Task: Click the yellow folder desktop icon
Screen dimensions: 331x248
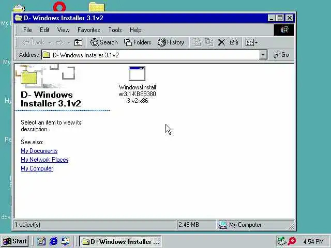Action: coord(97,7)
